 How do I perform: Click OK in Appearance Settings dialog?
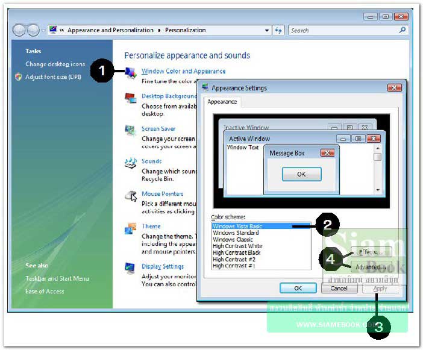pos(298,288)
